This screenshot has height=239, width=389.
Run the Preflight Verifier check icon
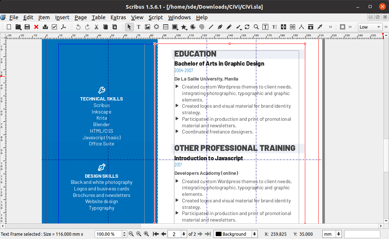[x=54, y=27]
